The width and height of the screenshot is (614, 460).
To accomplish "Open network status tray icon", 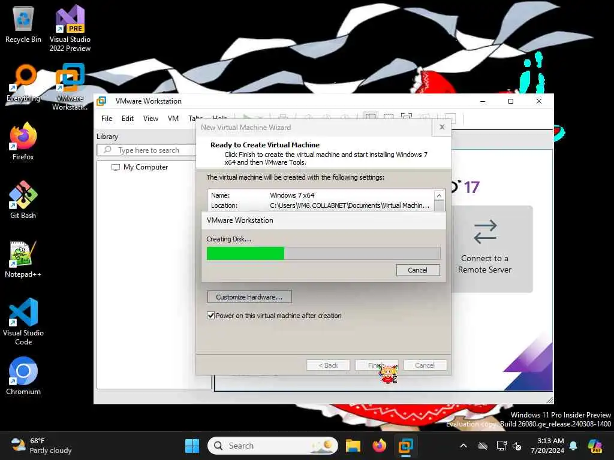I will 502,446.
